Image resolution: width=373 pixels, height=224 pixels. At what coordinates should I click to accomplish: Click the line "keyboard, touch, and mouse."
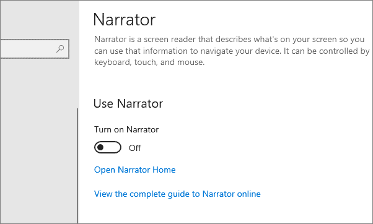(149, 62)
